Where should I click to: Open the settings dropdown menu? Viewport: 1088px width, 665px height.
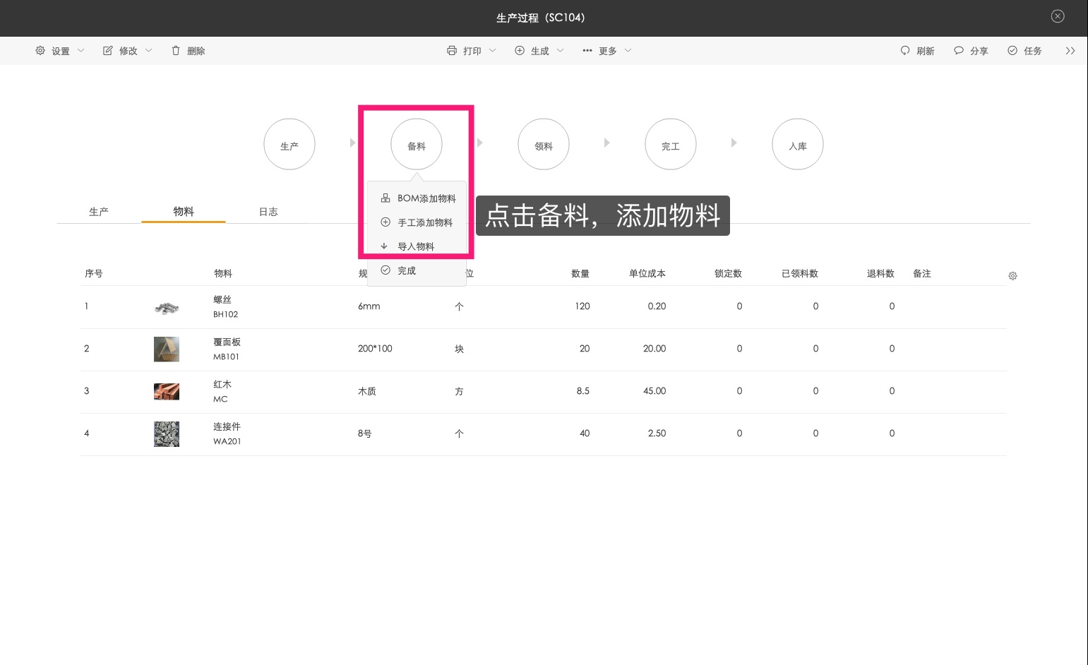click(60, 51)
